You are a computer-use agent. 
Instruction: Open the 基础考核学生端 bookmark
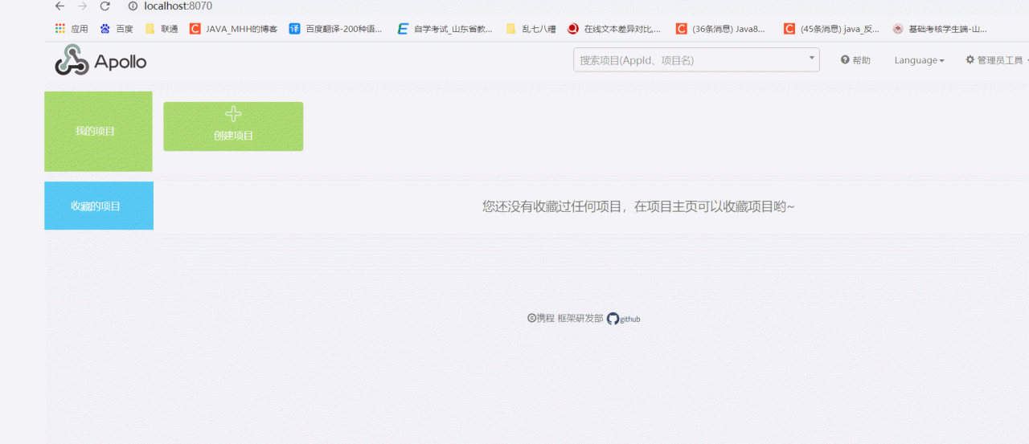click(x=941, y=29)
